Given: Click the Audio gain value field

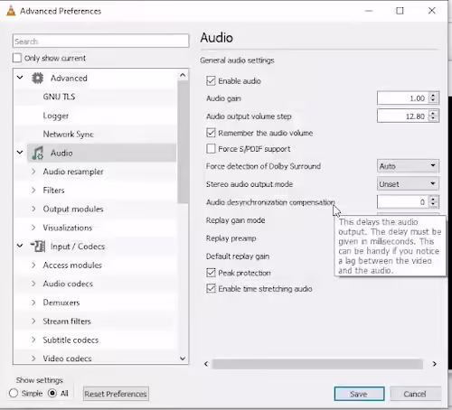Looking at the screenshot, I should [x=403, y=98].
